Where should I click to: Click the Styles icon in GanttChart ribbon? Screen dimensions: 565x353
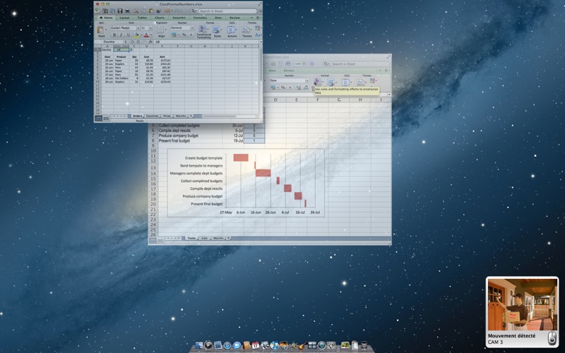coord(331,82)
